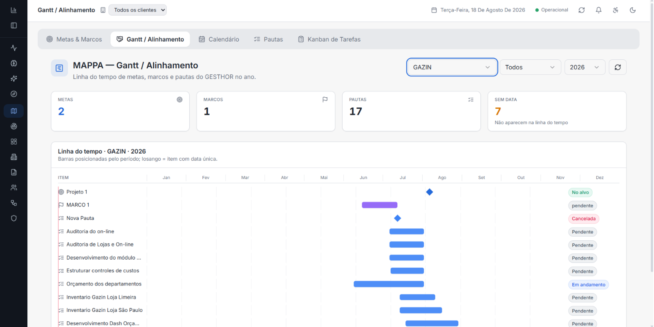Viewport: 654px width, 327px height.
Task: Click the top bar refresh icon
Action: [x=582, y=10]
